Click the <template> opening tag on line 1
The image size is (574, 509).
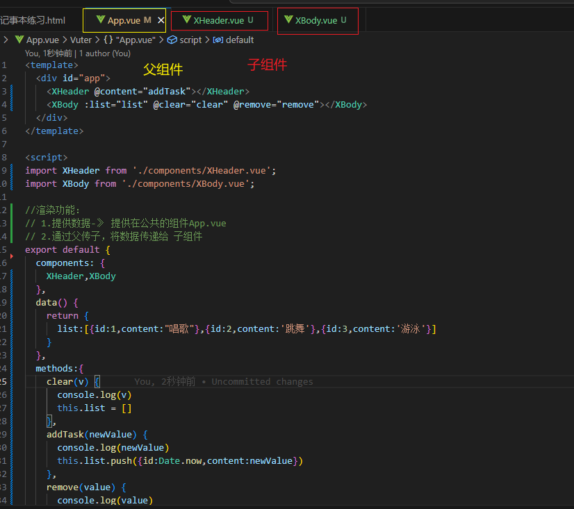pos(51,65)
